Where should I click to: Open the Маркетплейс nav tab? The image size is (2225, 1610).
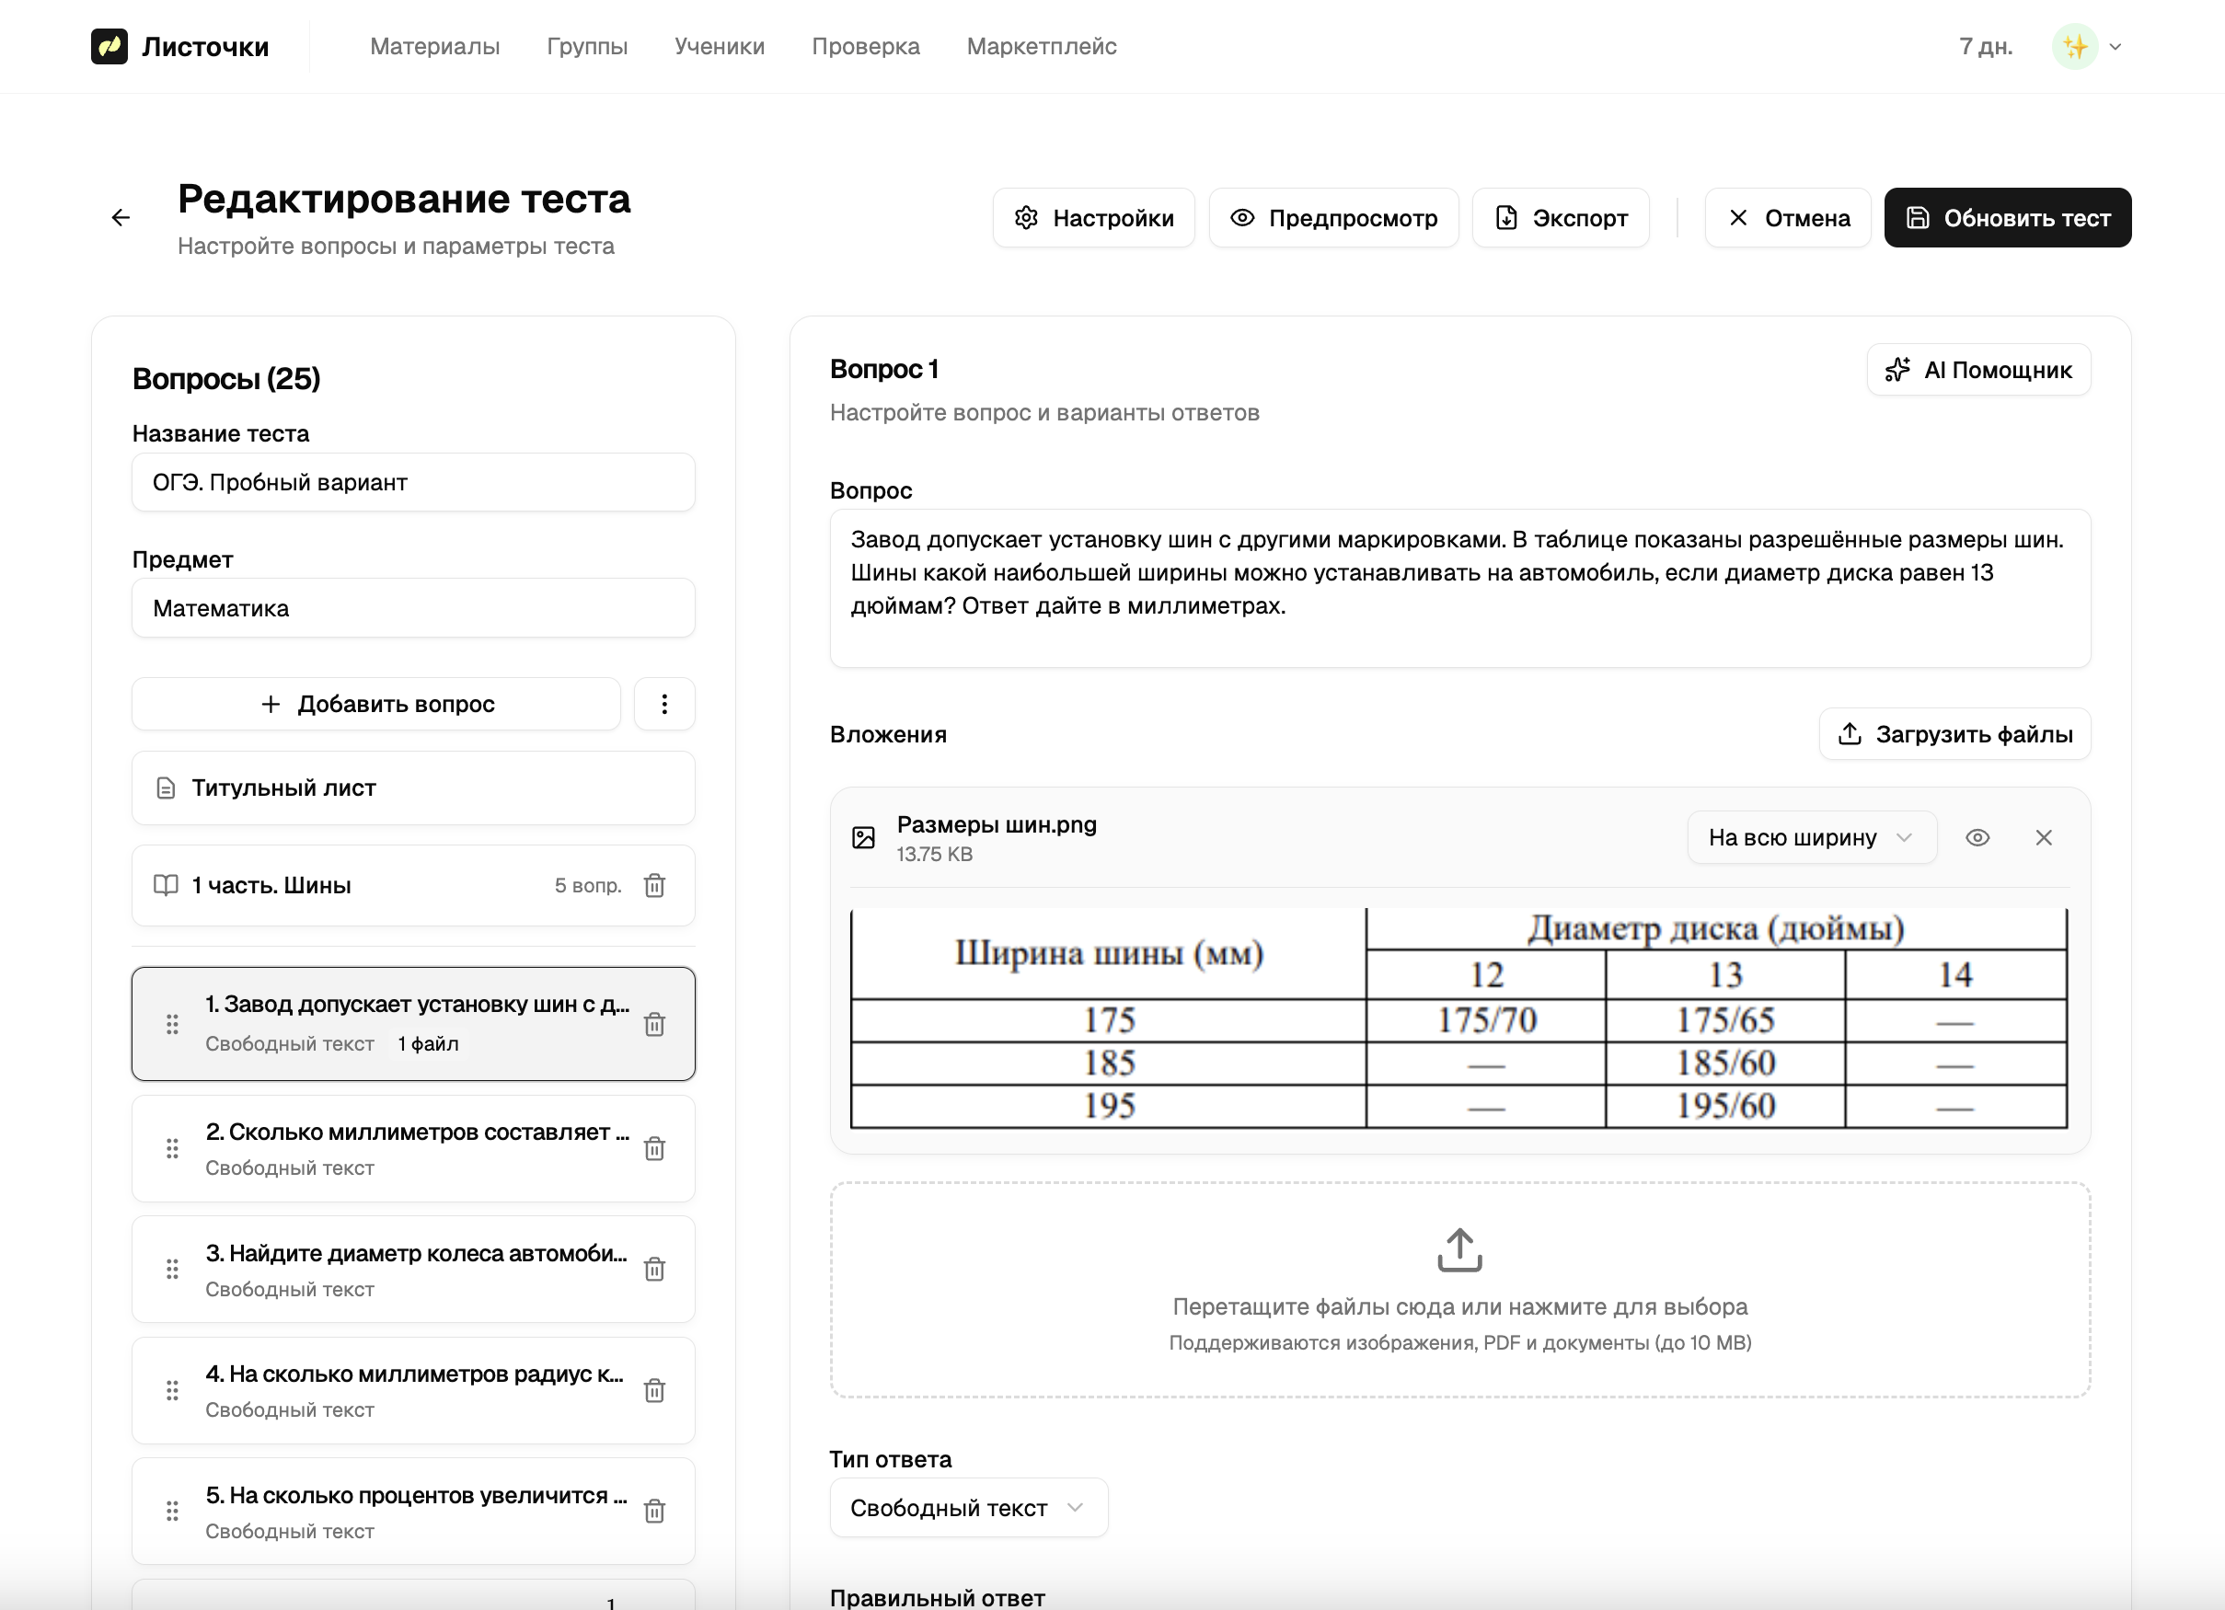pyautogui.click(x=1041, y=46)
